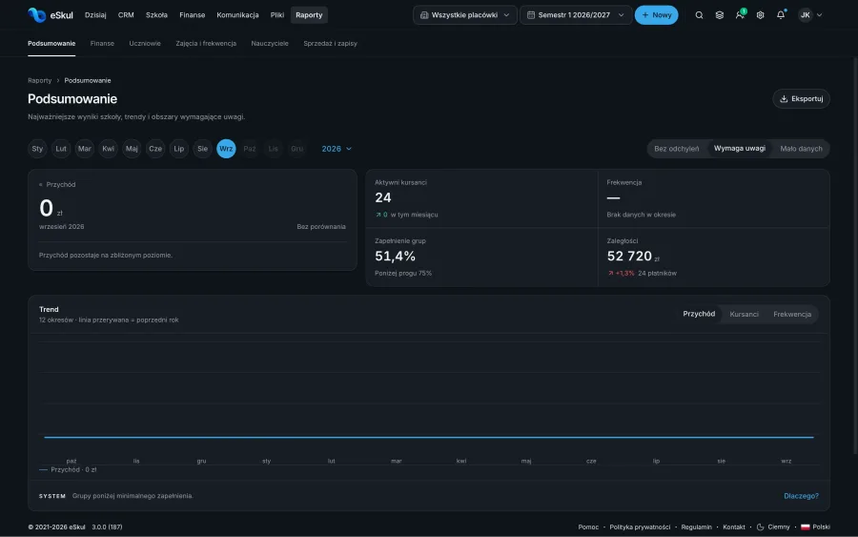Open Regulamin link
Screen dimensions: 858x537
tap(696, 527)
